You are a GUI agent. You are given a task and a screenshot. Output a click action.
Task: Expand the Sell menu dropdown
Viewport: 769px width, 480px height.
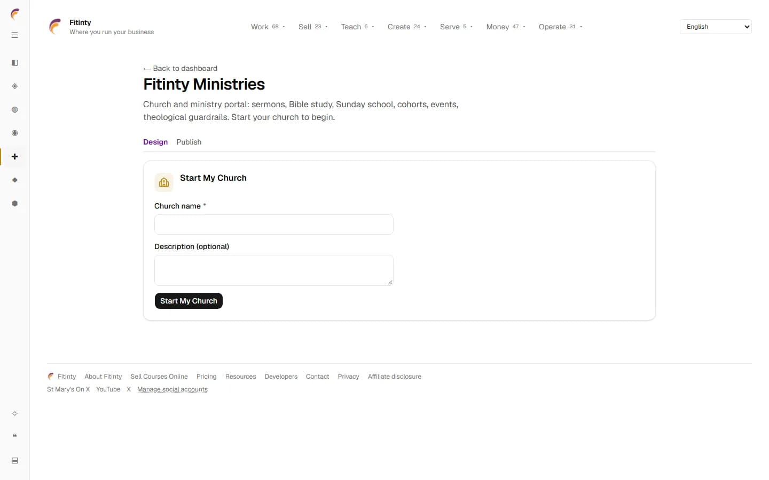click(313, 27)
